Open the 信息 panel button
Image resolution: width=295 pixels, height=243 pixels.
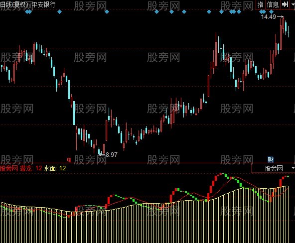273,4
